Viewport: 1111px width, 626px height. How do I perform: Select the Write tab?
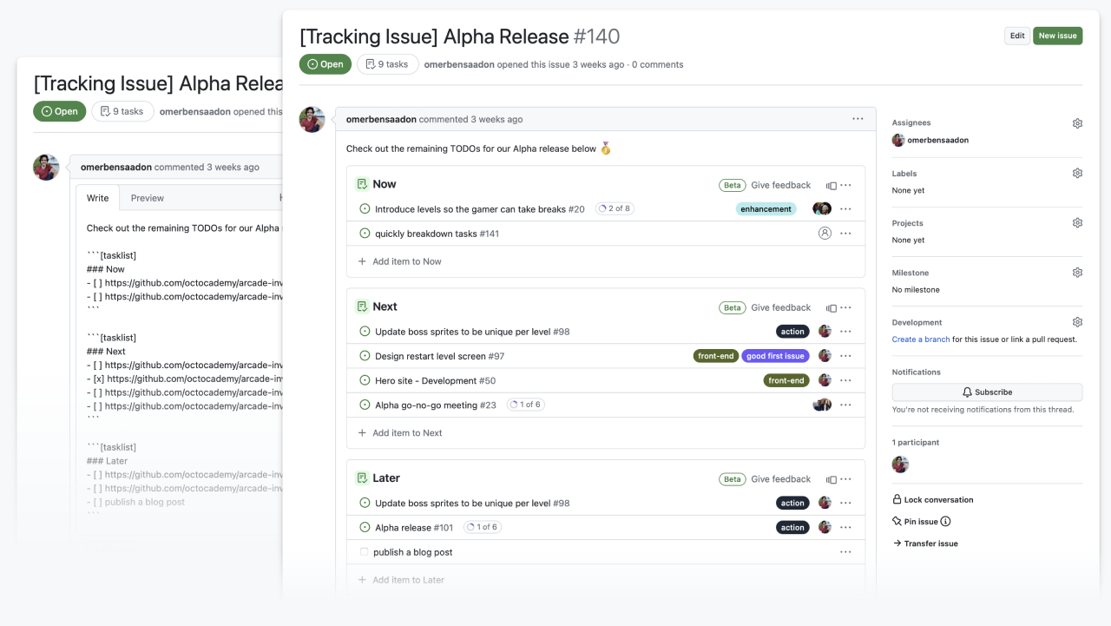98,198
